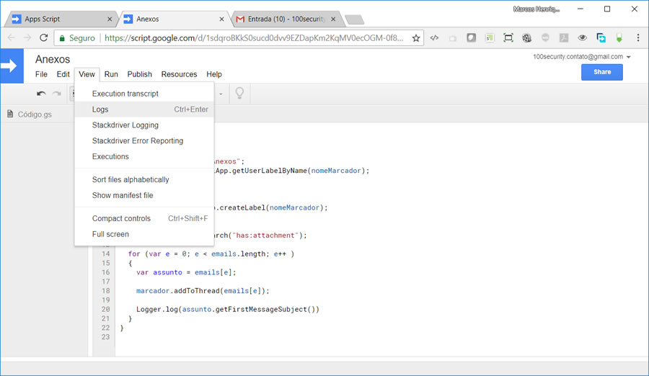649x376 pixels.
Task: Choose Execution transcript from View menu
Action: point(144,94)
